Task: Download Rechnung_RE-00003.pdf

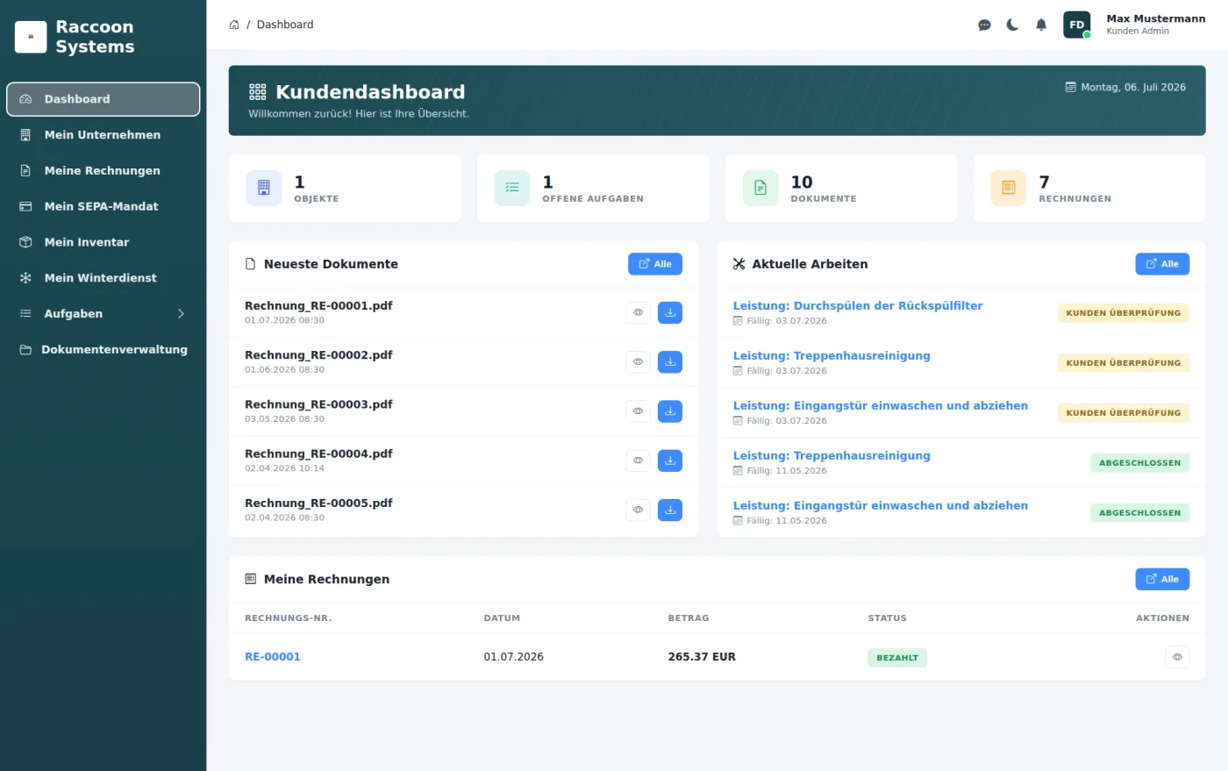Action: (x=670, y=410)
